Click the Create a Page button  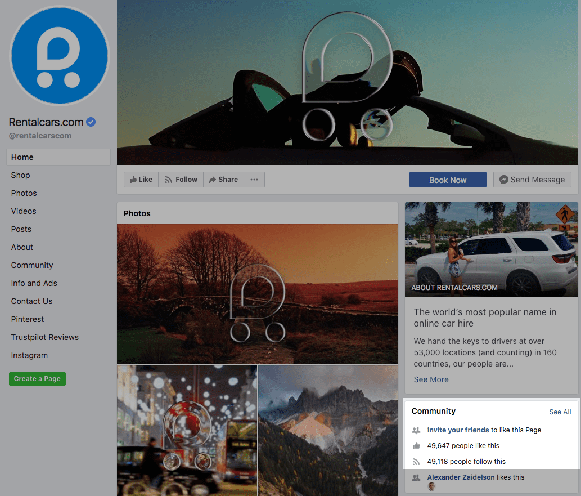click(x=37, y=379)
